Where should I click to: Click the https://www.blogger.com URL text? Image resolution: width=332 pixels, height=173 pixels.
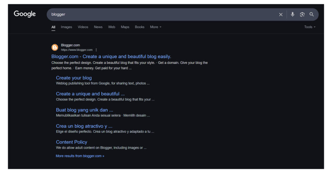pyautogui.click(x=77, y=50)
